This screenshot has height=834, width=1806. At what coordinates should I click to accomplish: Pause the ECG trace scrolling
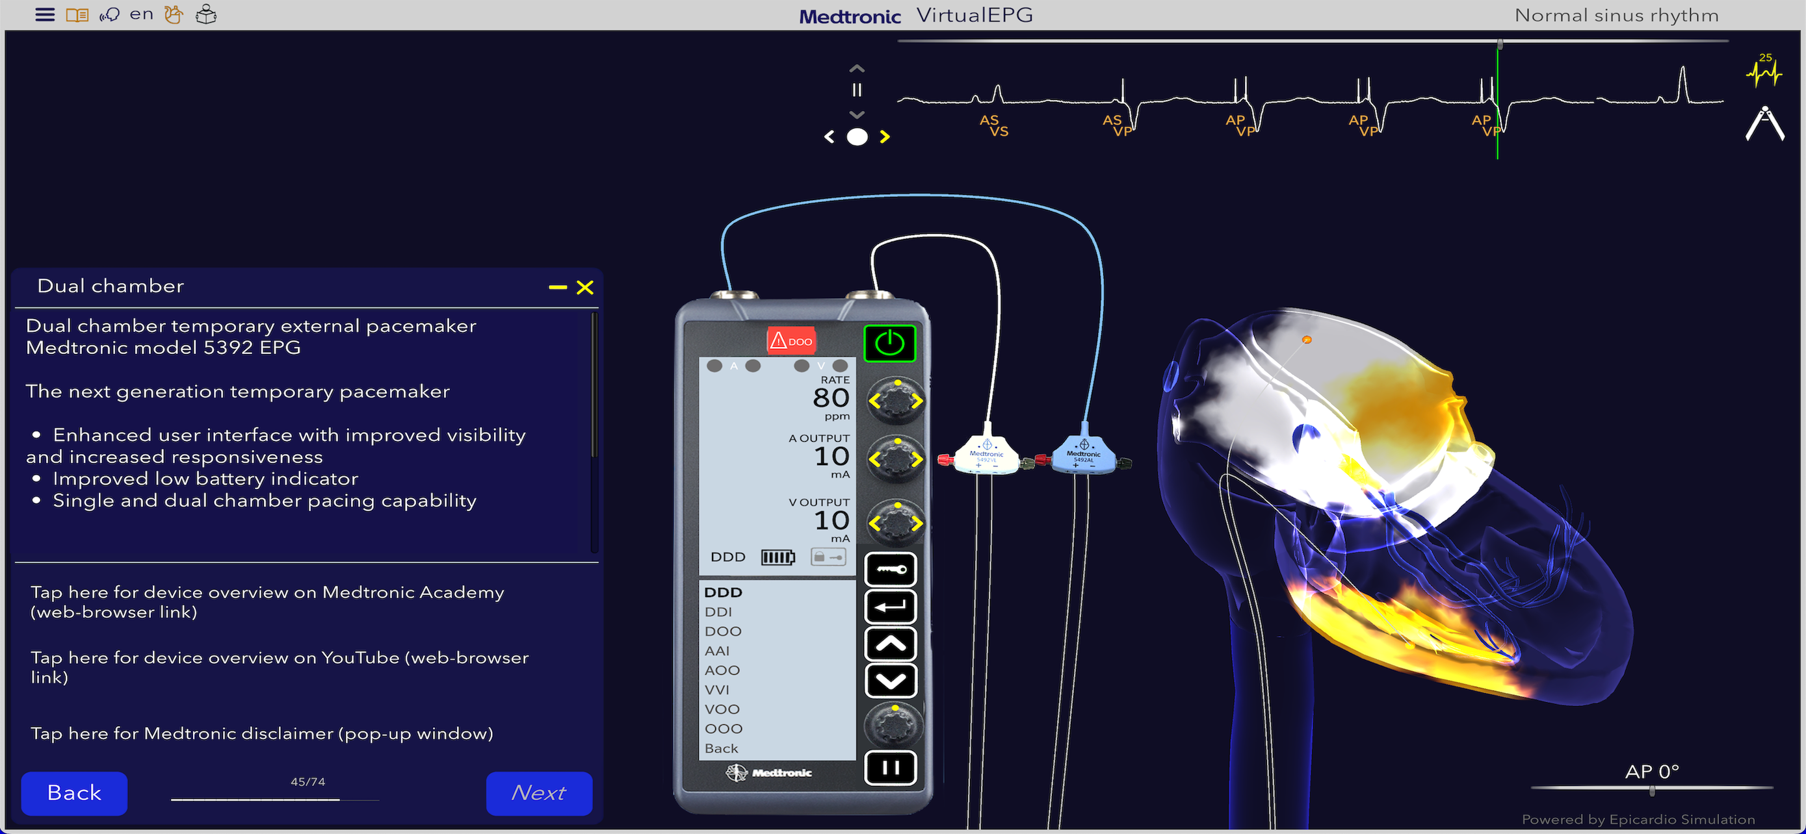[x=857, y=90]
